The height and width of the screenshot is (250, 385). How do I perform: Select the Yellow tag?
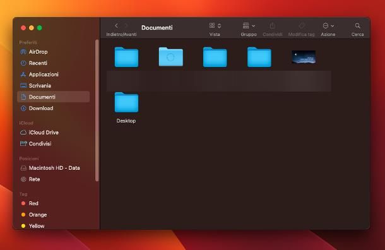point(54,226)
